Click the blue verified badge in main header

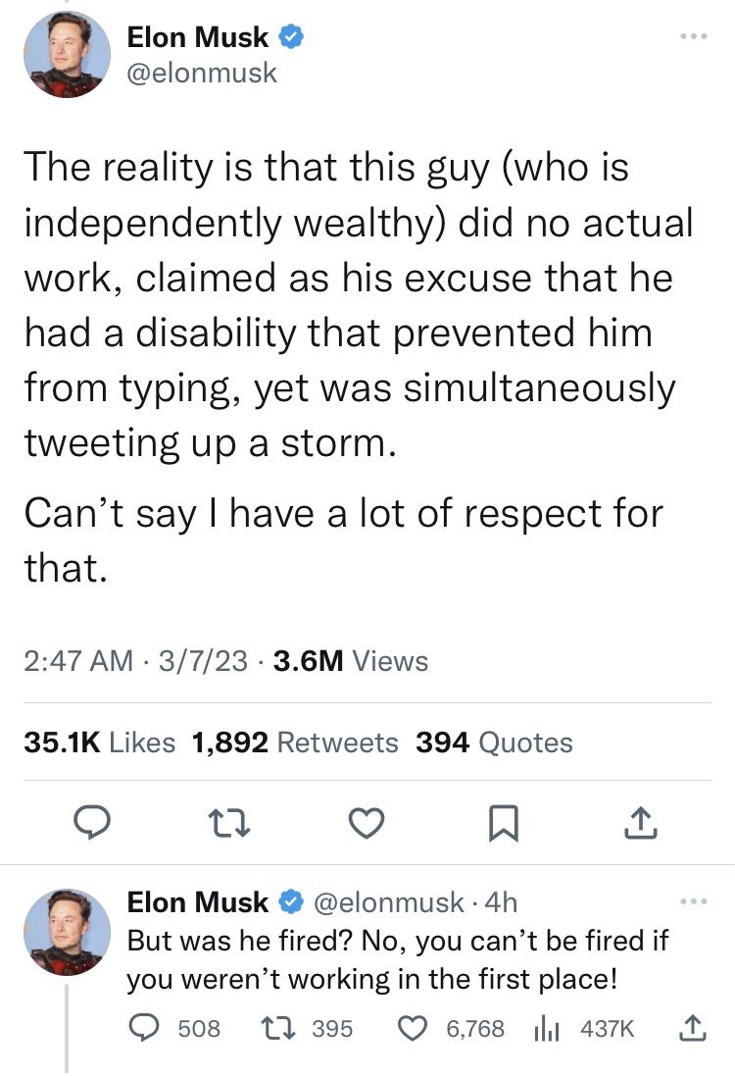click(291, 37)
